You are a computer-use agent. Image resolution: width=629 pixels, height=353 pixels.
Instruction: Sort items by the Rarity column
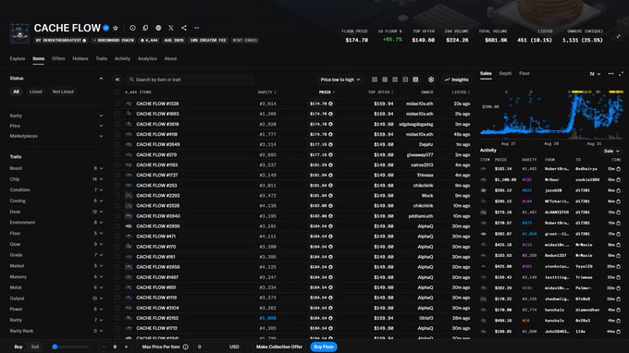[x=266, y=92]
